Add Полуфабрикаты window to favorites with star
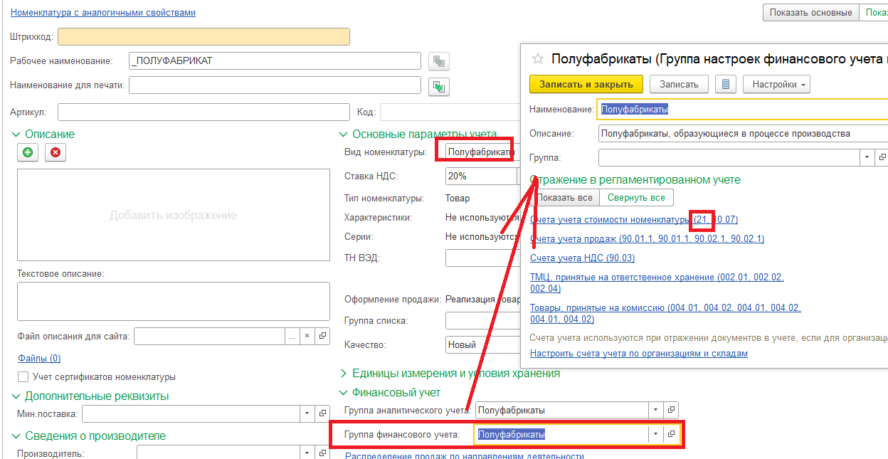 [x=538, y=58]
